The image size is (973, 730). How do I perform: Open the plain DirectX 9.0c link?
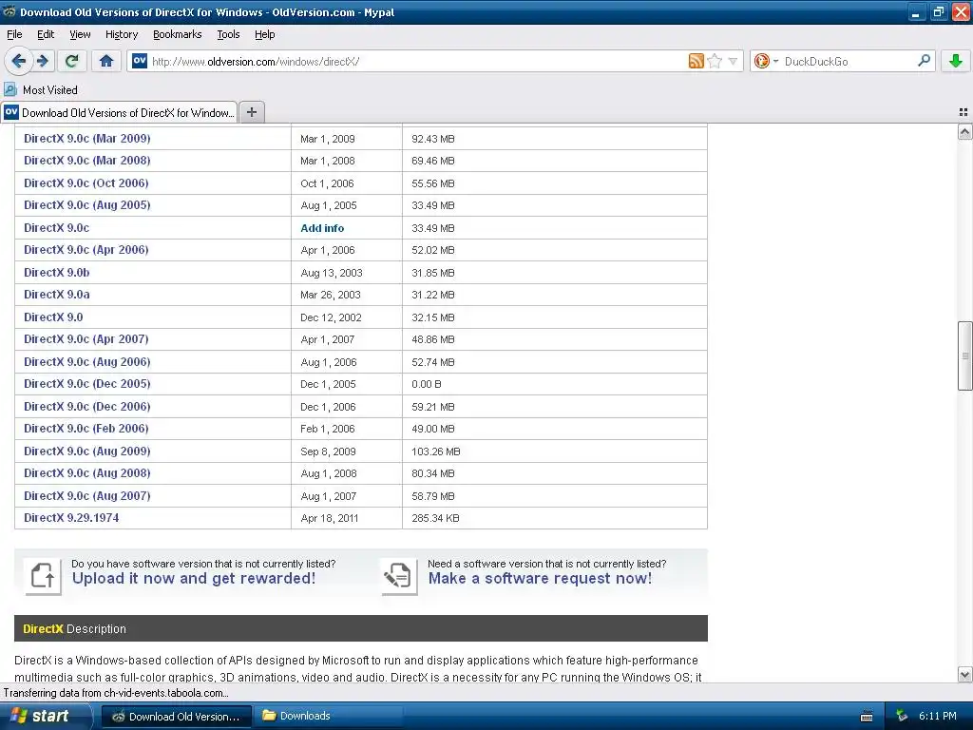(56, 228)
